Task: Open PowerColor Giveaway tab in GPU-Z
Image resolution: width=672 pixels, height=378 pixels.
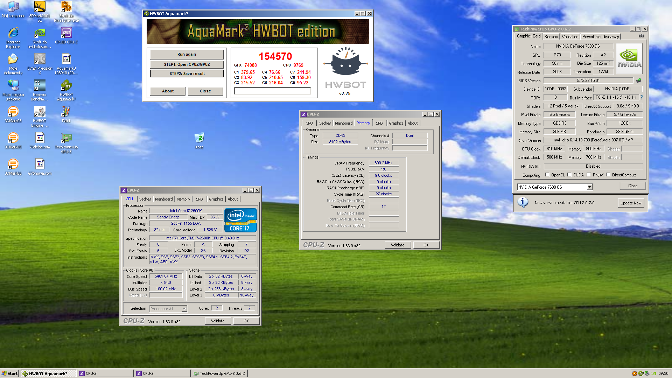Action: 601,37
